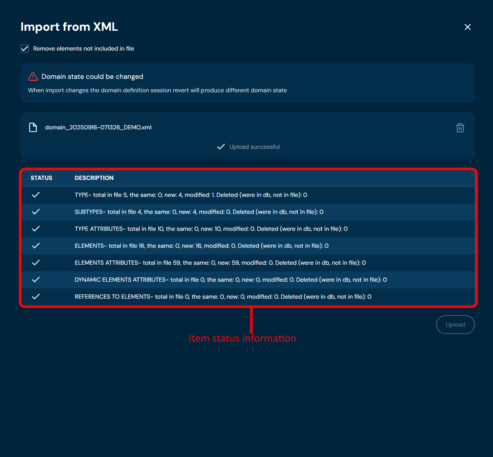
Task: Click the SUBTYPES row status checkmark
Action: click(36, 212)
